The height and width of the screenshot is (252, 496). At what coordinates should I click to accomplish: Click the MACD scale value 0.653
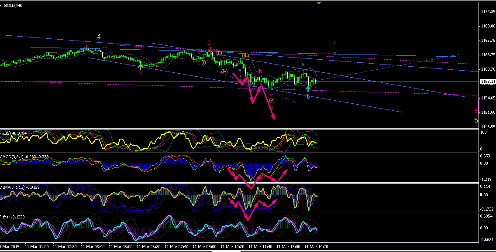click(x=485, y=156)
